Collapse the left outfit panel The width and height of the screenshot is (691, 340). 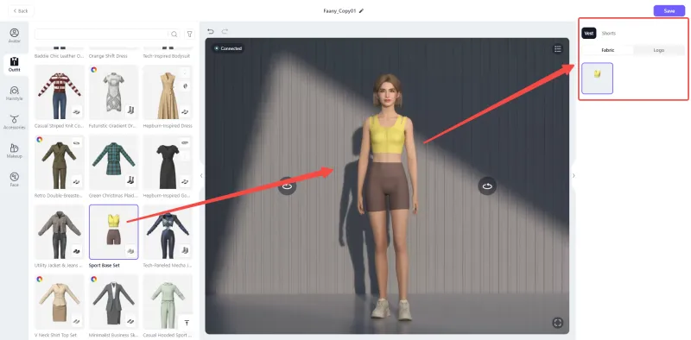pos(201,176)
